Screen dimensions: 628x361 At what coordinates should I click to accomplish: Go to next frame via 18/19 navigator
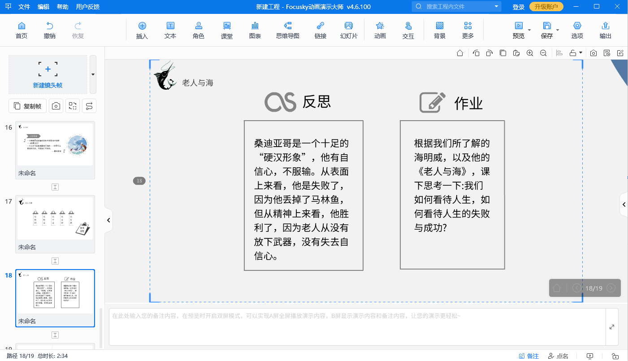click(x=611, y=288)
